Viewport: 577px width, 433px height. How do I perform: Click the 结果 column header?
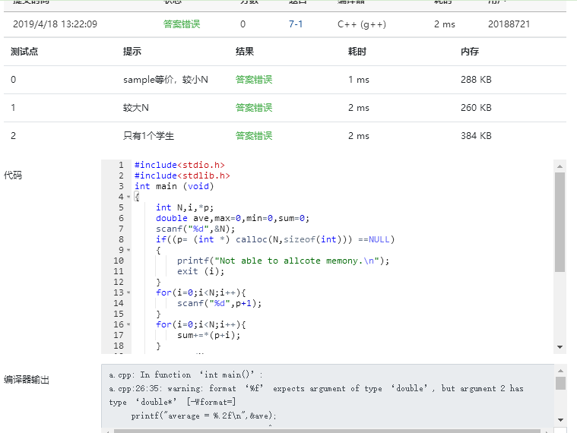pos(245,52)
